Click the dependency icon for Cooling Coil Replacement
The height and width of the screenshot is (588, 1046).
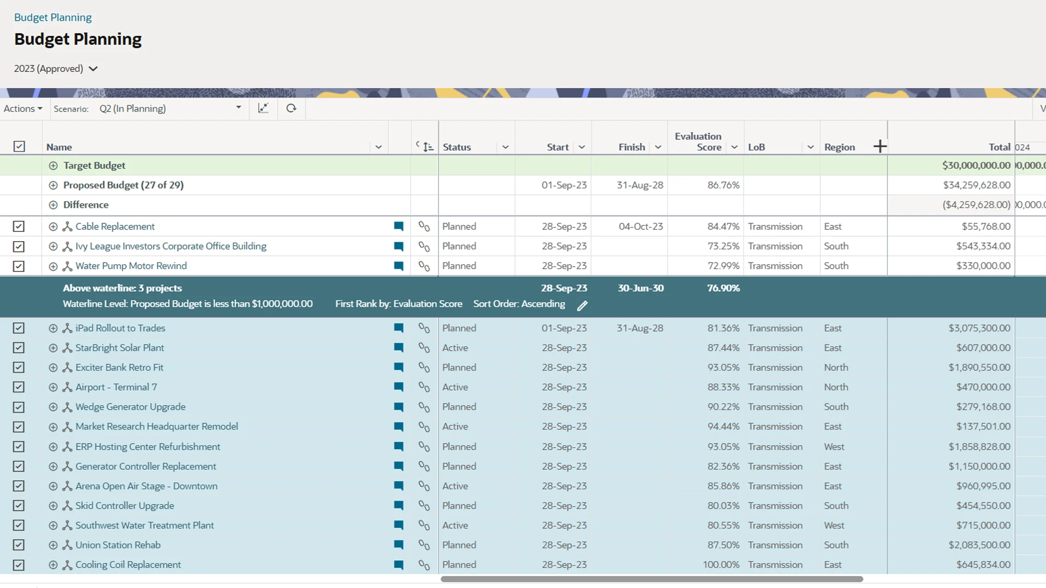pos(424,565)
